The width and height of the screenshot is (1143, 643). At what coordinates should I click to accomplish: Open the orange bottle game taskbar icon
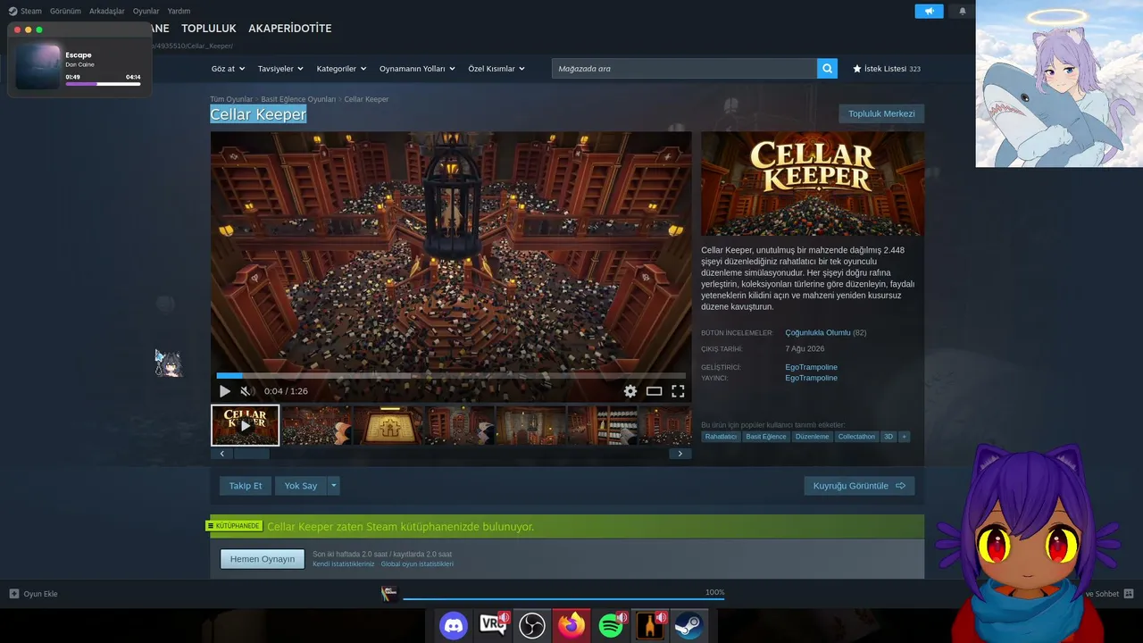[x=650, y=625]
